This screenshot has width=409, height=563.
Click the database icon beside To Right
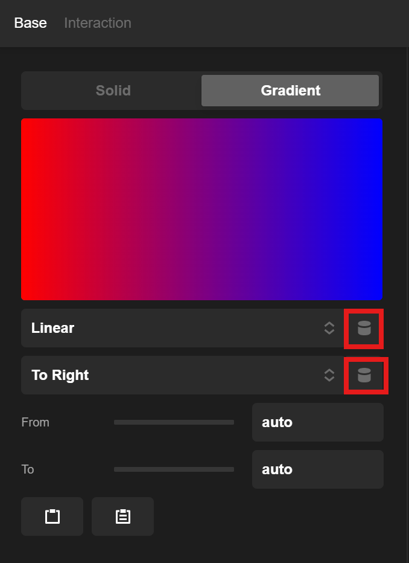click(364, 375)
